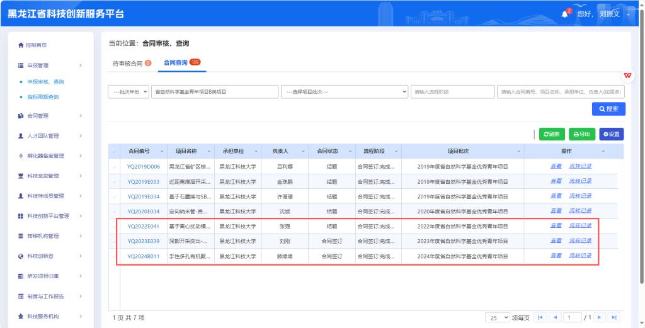Open 流转记录 link for YQ2023E039
This screenshot has height=328, width=645.
[x=580, y=240]
